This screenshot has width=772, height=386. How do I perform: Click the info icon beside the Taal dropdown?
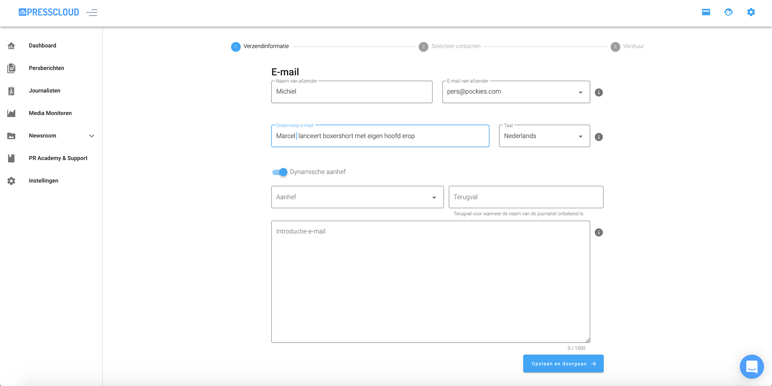pyautogui.click(x=598, y=137)
